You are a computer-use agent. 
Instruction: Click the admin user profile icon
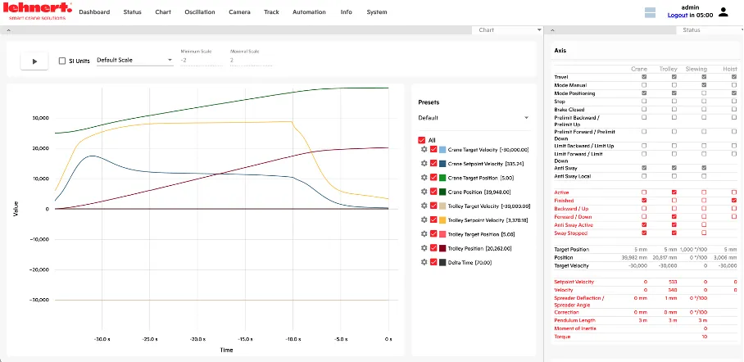tap(724, 11)
